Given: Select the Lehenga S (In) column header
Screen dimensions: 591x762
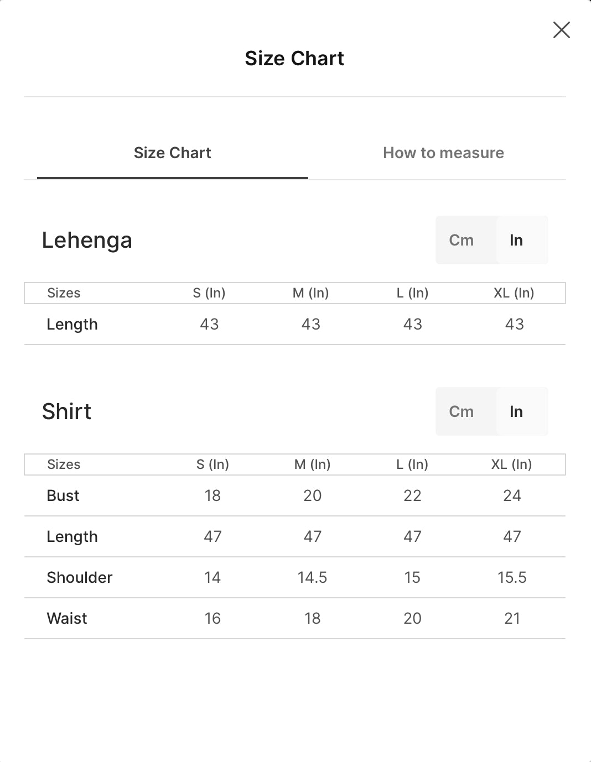Looking at the screenshot, I should click(209, 293).
